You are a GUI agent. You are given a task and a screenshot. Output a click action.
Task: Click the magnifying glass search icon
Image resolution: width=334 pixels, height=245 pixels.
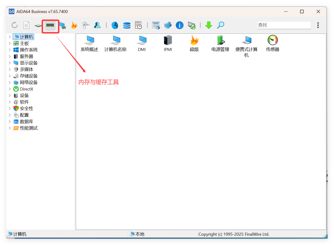click(x=221, y=25)
